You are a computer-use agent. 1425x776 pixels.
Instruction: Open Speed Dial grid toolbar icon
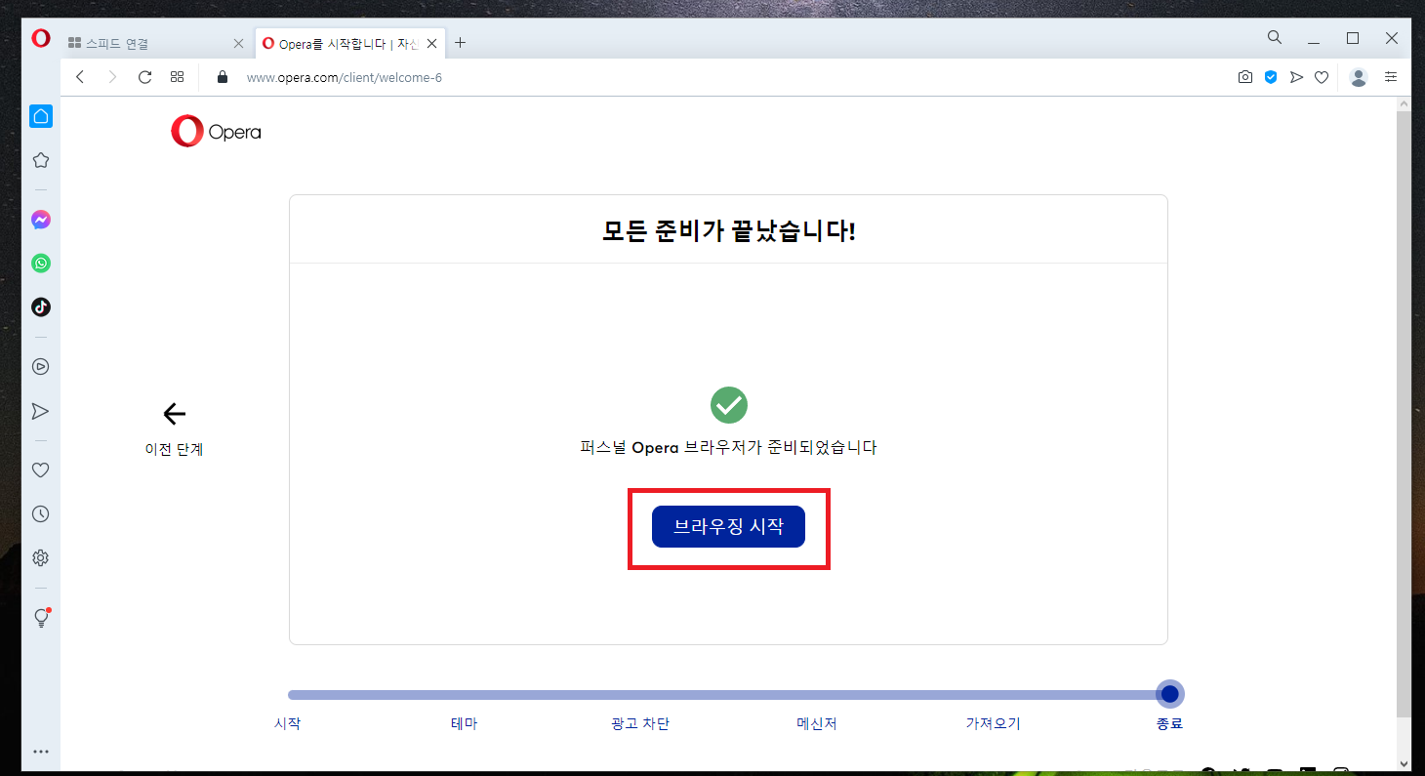[x=177, y=77]
